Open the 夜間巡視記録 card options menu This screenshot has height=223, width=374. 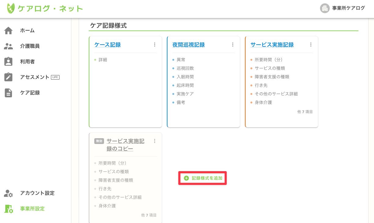(233, 45)
